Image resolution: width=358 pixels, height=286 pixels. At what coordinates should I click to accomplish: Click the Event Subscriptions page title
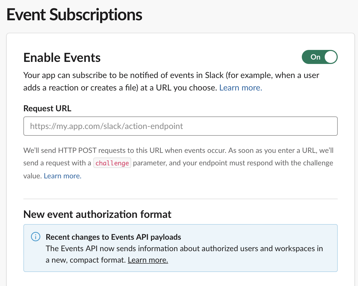74,15
